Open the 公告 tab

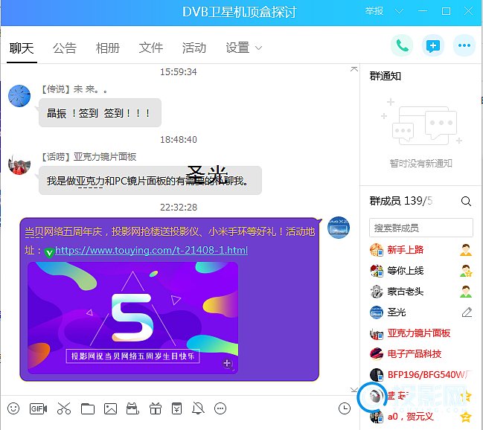click(65, 48)
